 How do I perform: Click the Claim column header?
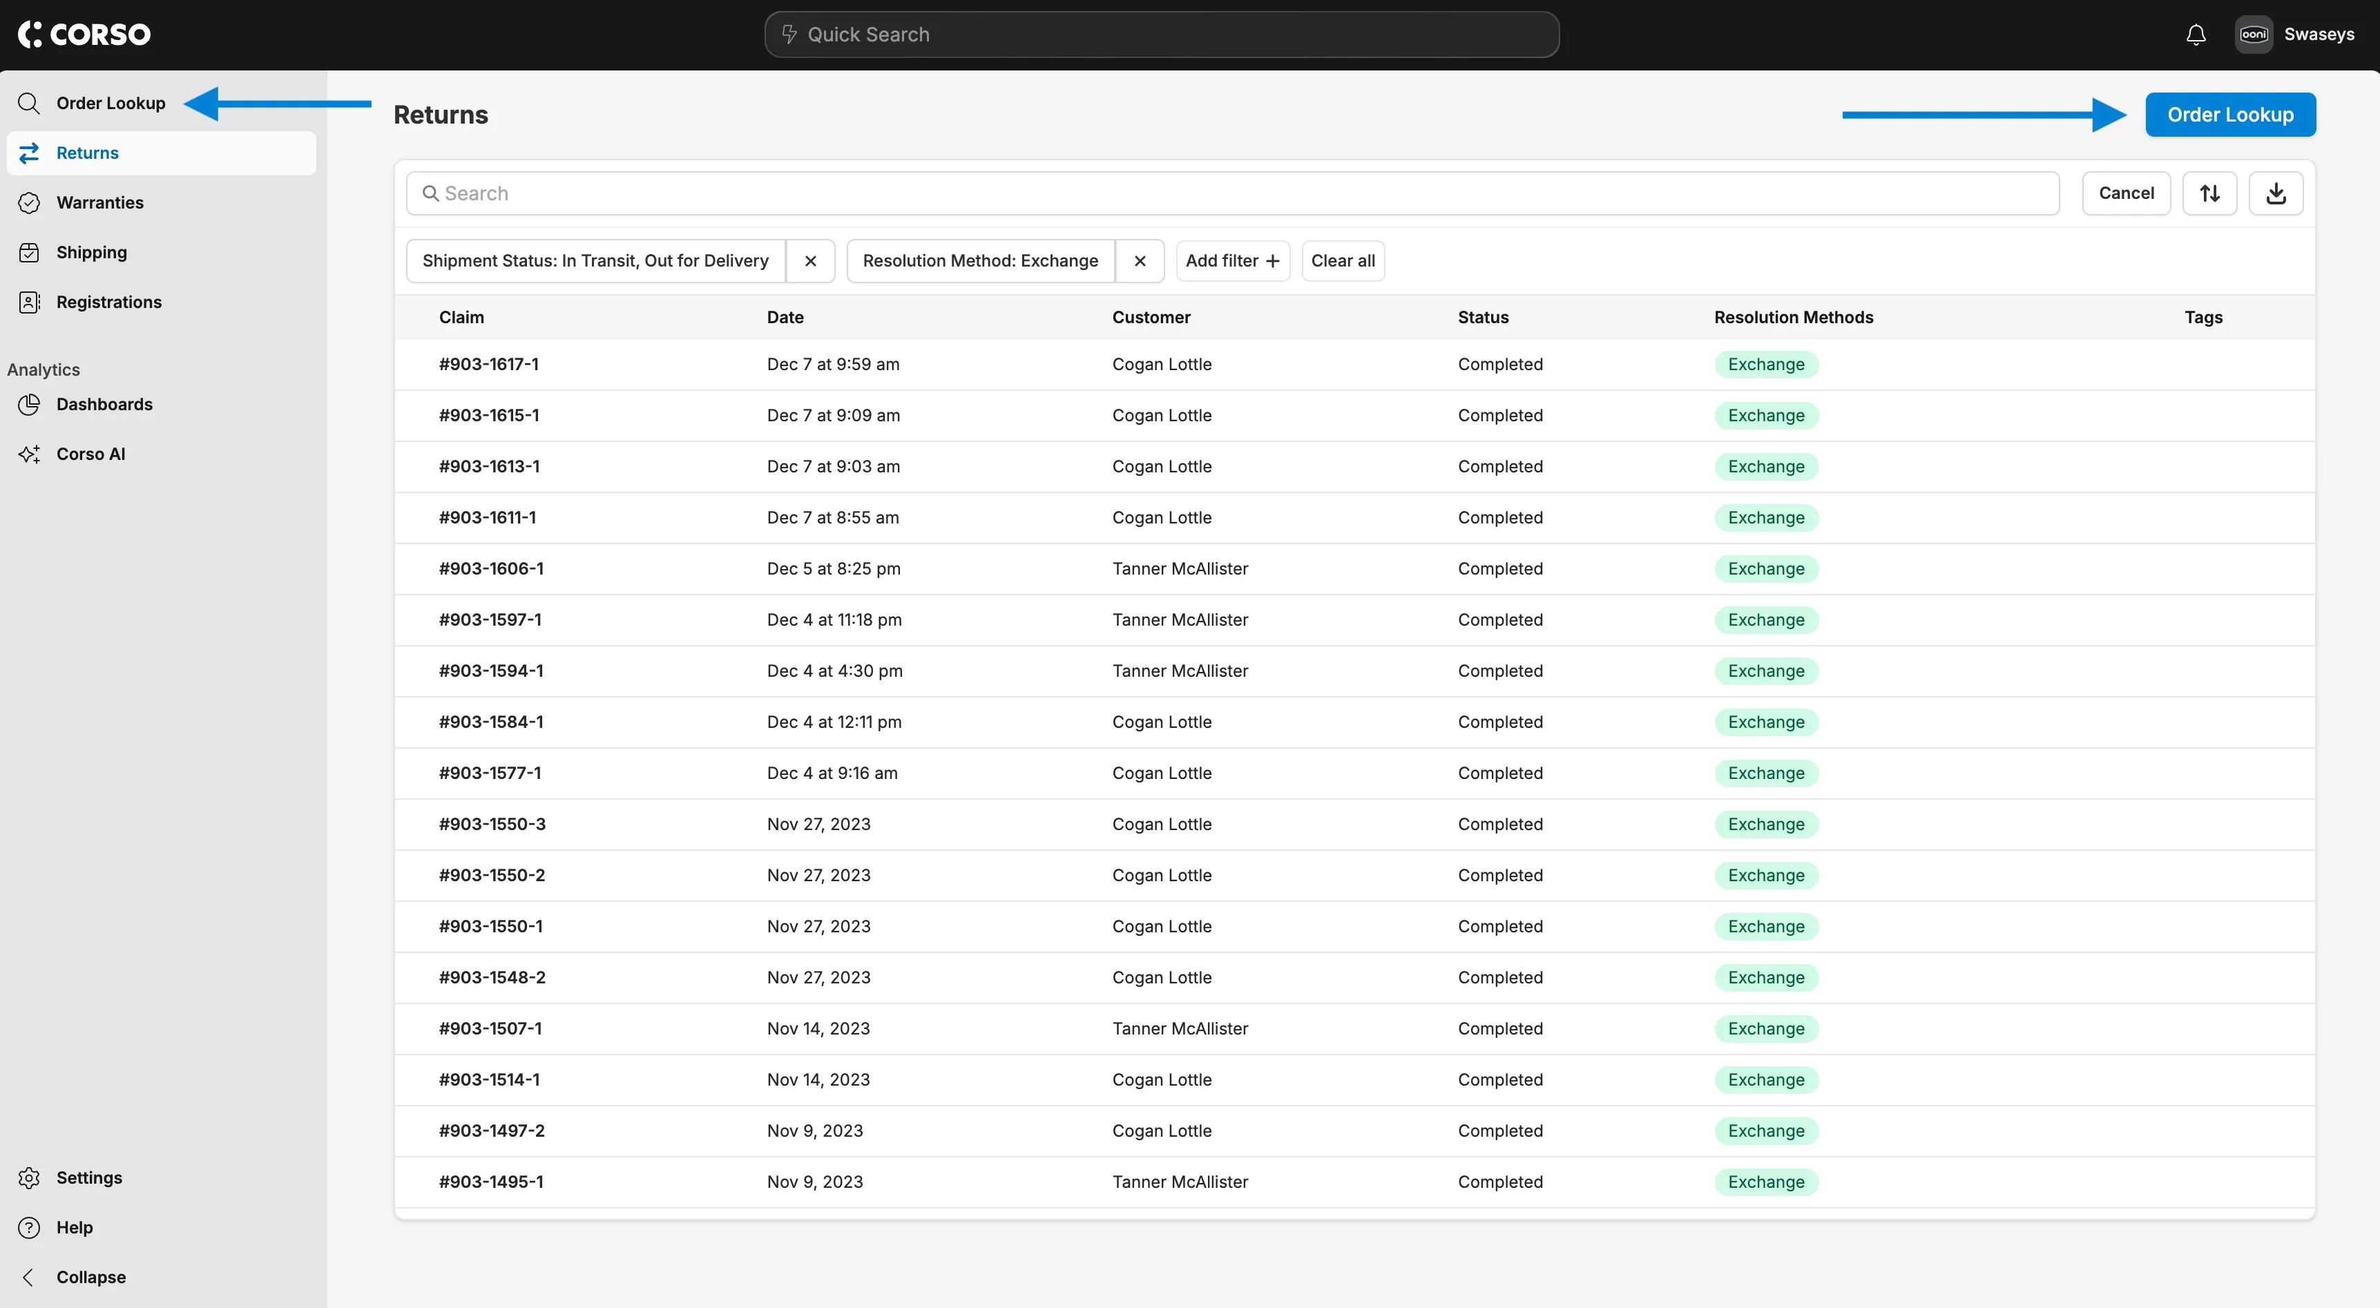pos(461,317)
